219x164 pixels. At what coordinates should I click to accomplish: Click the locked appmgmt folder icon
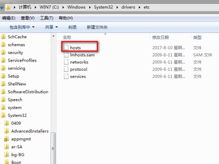pos(7,139)
